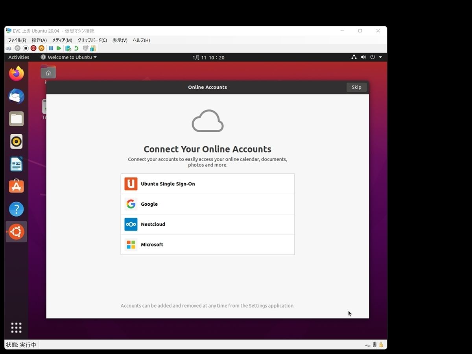Open the clock showing 1月 11 10:20

(x=208, y=57)
